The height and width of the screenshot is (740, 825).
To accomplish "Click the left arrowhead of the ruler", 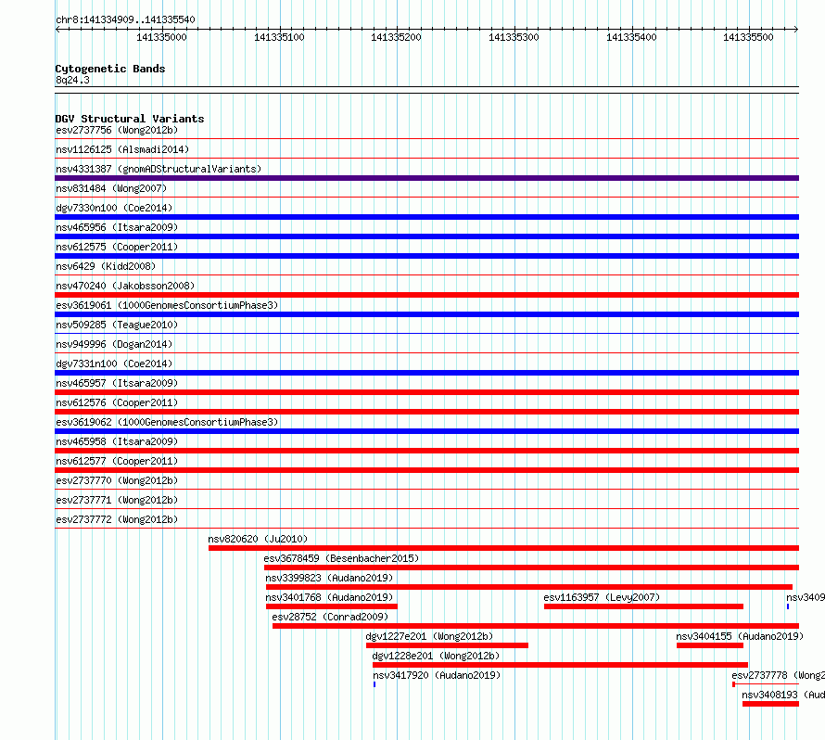I will pos(57,29).
